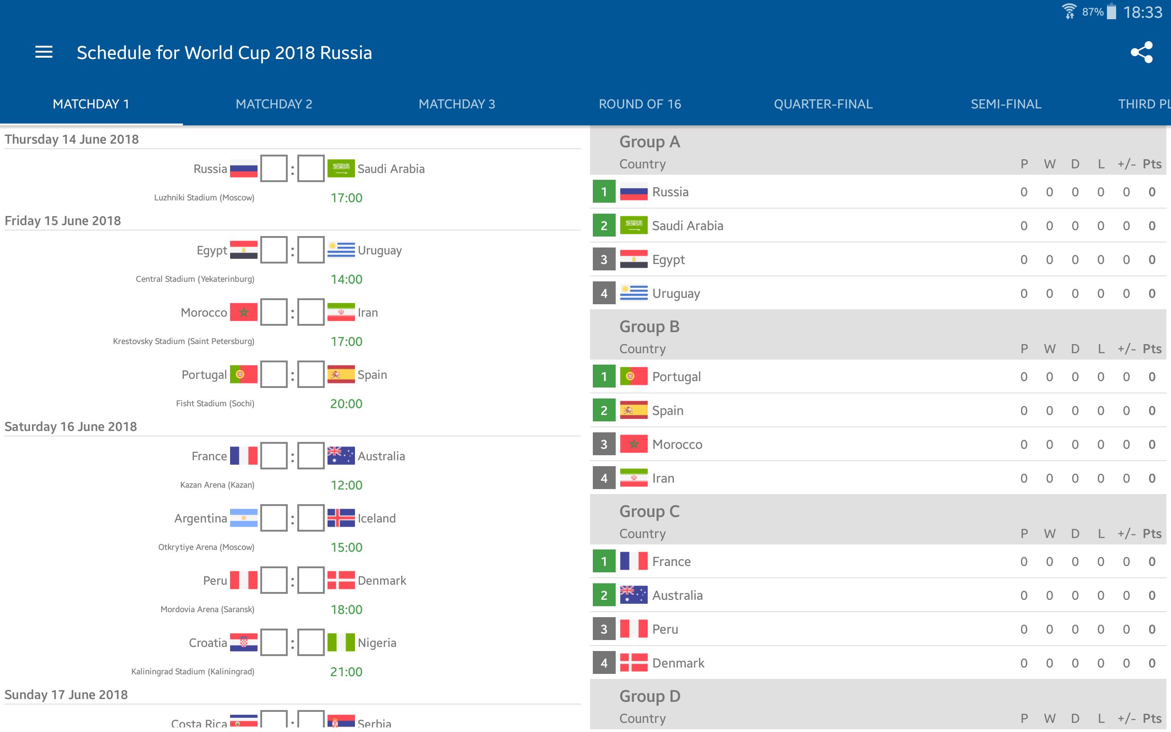Viewport: 1171px width, 732px height.
Task: Click Denmark flag icon in Group C
Action: click(x=634, y=663)
